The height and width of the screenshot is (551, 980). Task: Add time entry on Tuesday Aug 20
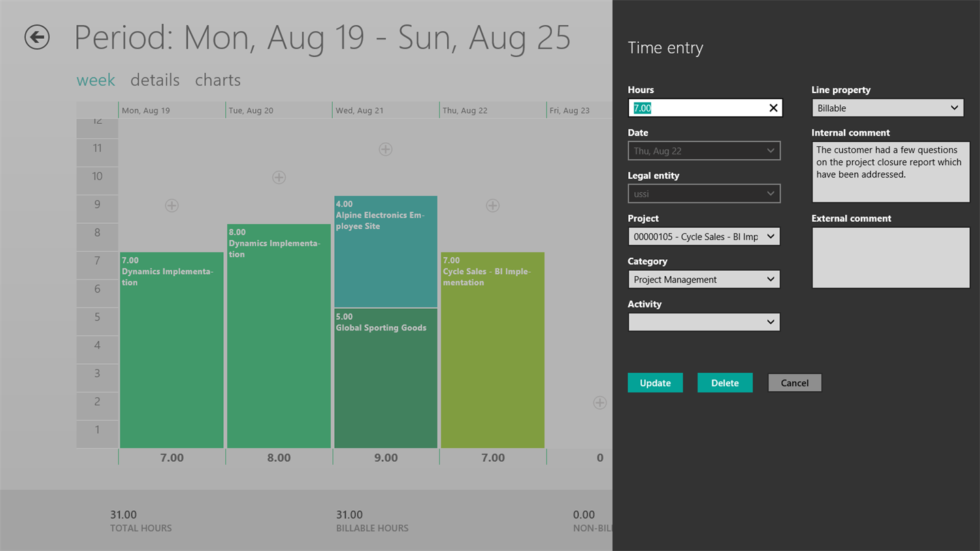(278, 178)
